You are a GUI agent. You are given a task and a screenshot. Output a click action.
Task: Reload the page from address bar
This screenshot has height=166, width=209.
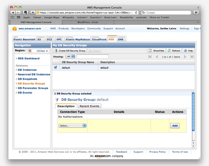click(x=136, y=13)
